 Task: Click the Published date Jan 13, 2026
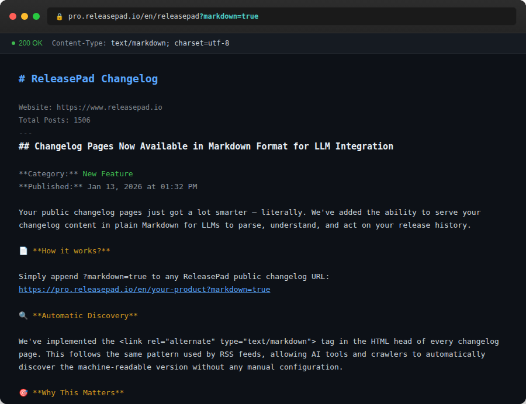[x=142, y=187]
